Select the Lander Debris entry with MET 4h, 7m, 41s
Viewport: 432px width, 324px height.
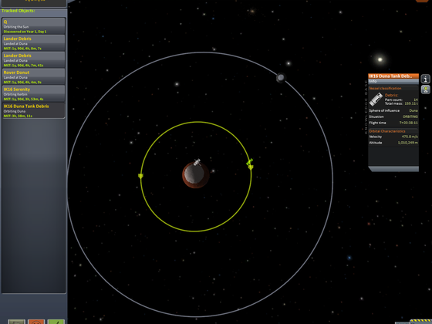click(34, 60)
